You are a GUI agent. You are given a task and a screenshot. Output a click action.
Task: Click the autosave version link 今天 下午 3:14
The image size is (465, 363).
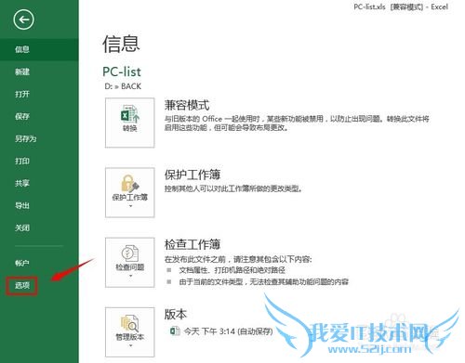(228, 331)
